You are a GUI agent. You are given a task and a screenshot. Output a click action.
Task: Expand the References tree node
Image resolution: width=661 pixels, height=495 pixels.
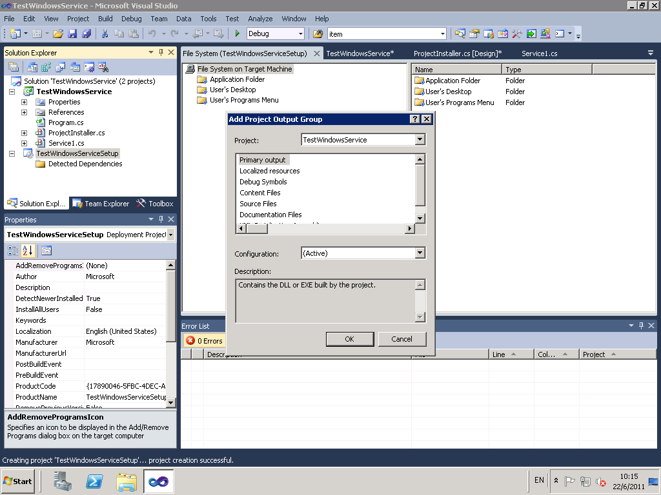pos(24,112)
